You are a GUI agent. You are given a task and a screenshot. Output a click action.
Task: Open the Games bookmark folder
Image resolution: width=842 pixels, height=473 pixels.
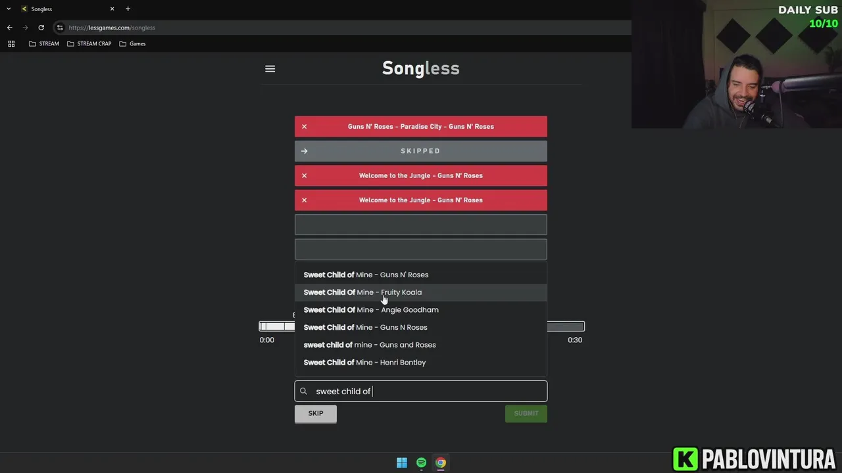[x=132, y=43]
